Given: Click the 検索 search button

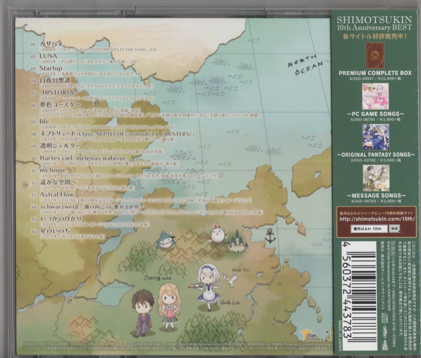Looking at the screenshot, I should [x=394, y=229].
